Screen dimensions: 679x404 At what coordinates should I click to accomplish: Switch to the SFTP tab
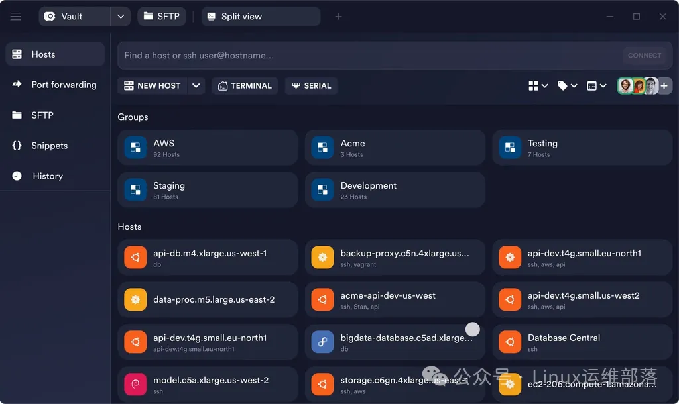coord(162,17)
